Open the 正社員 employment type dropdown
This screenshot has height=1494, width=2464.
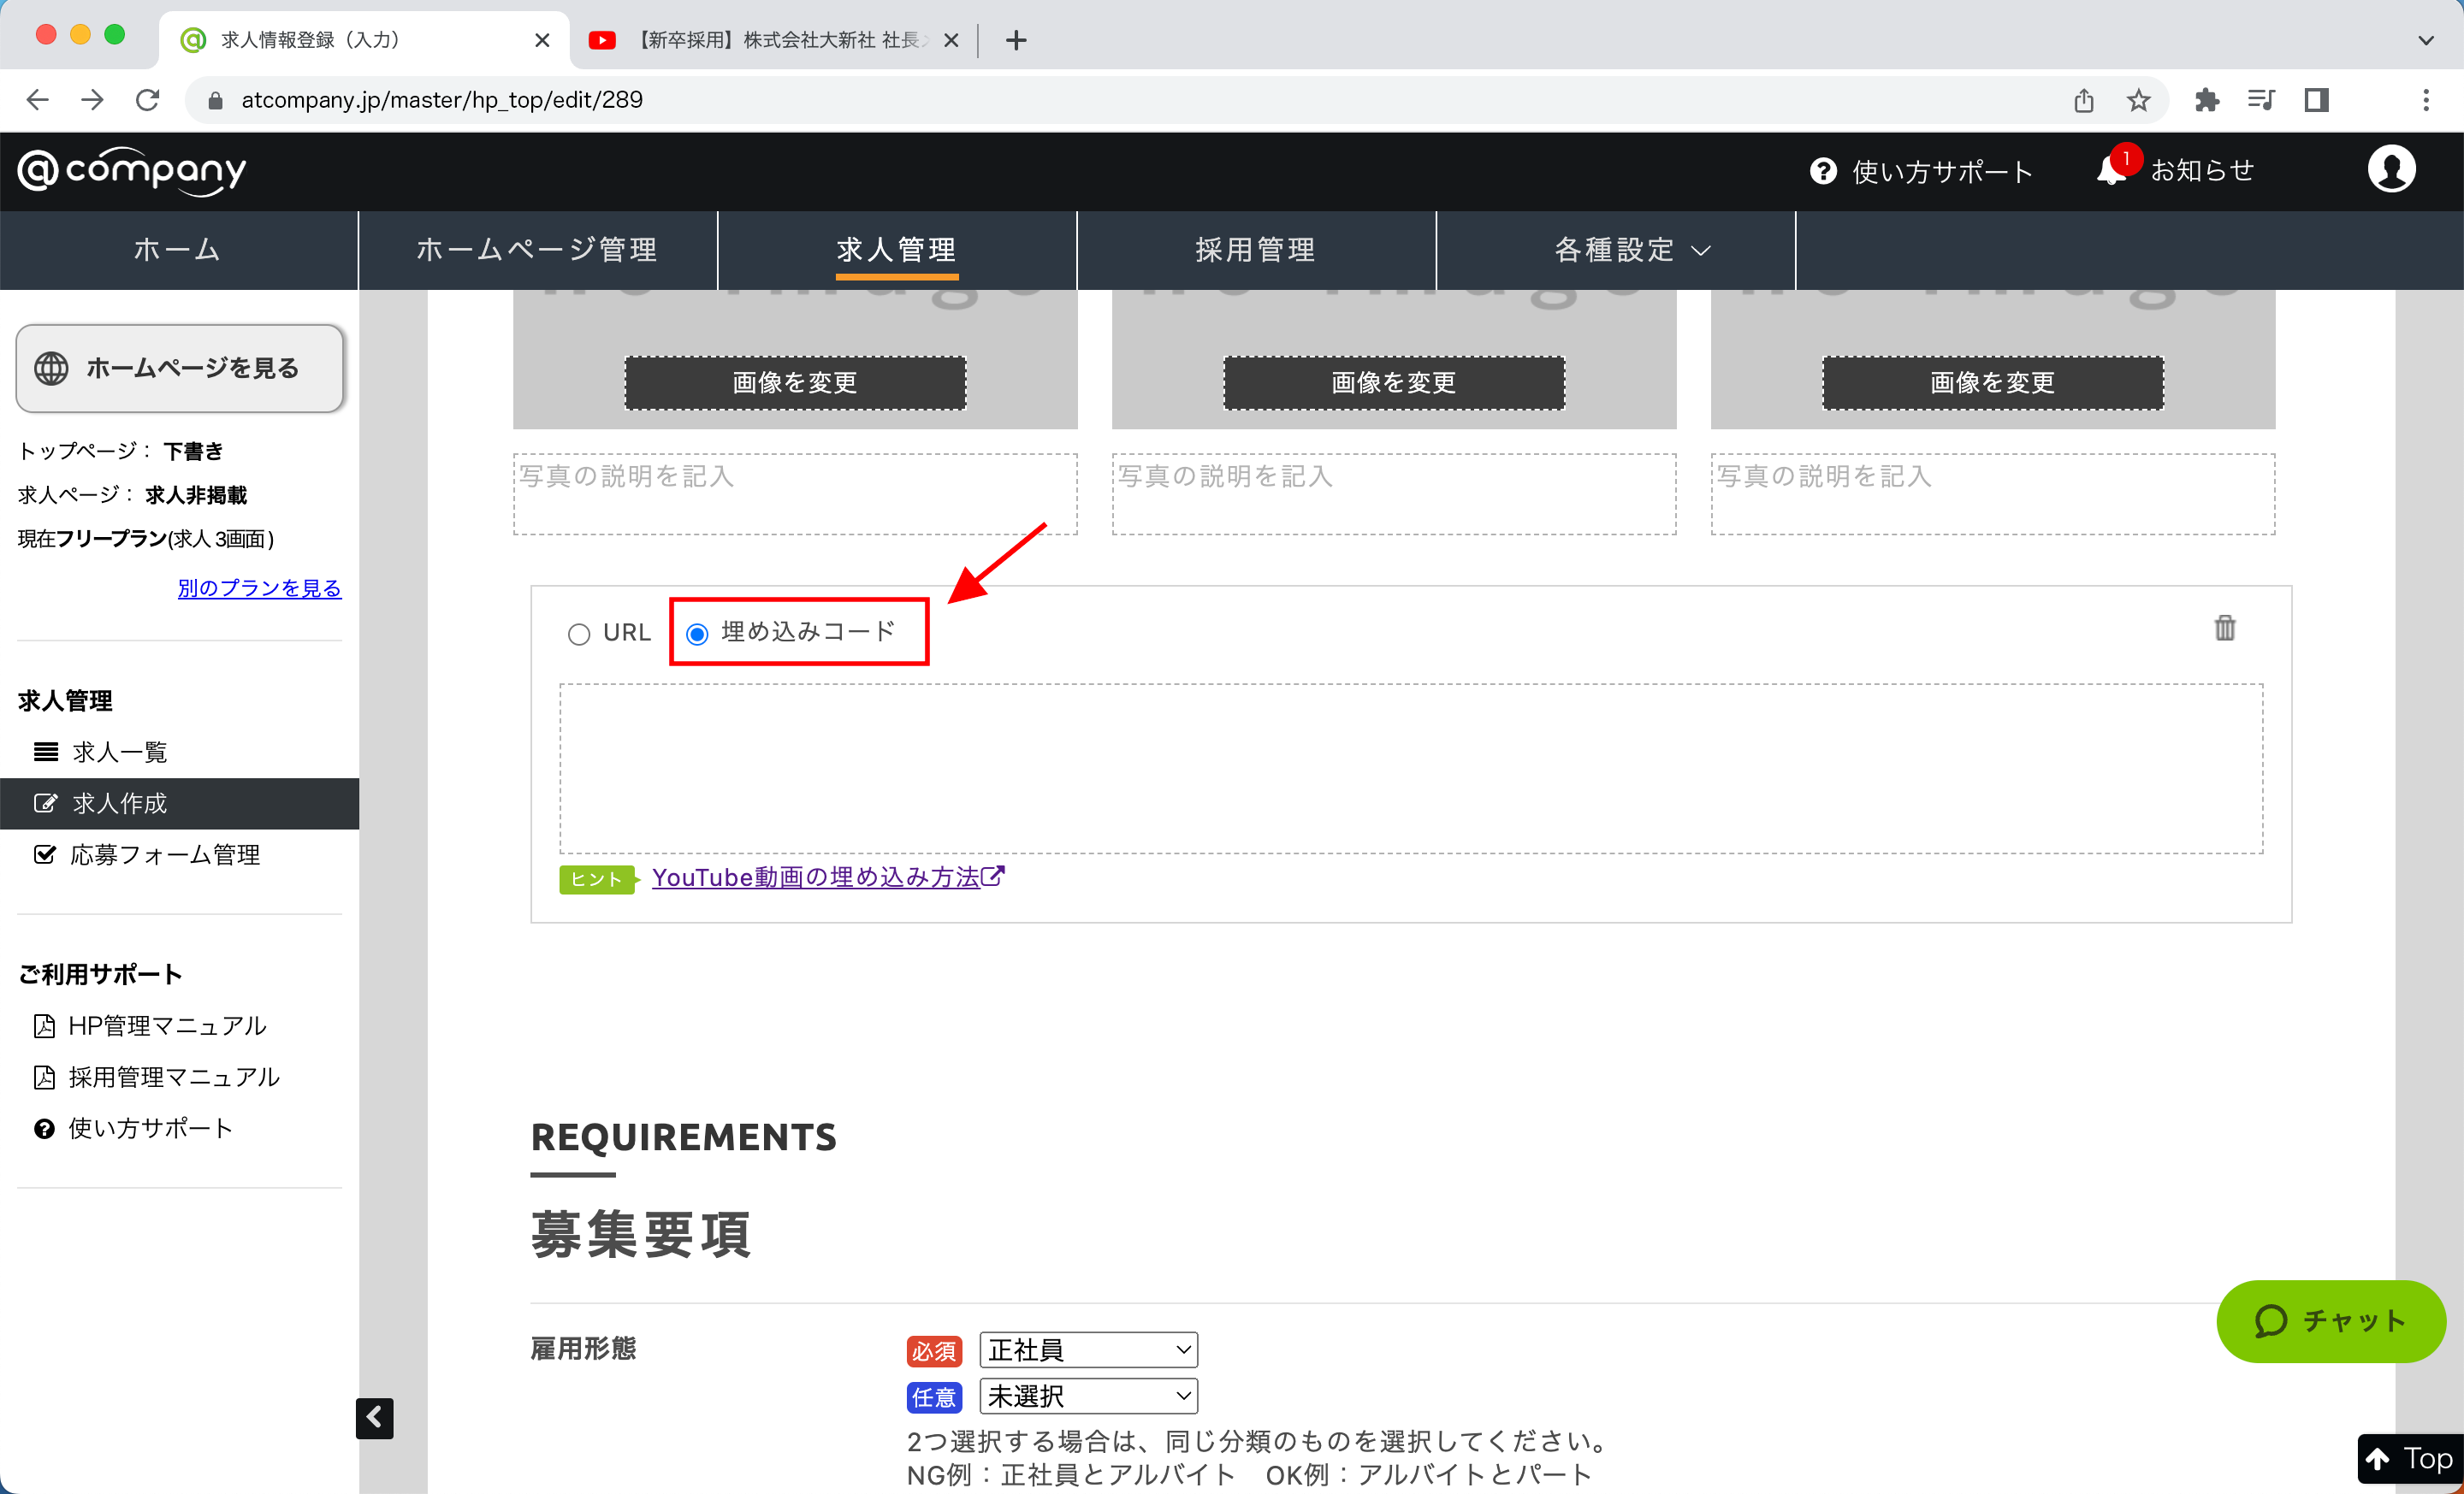(x=1088, y=1350)
